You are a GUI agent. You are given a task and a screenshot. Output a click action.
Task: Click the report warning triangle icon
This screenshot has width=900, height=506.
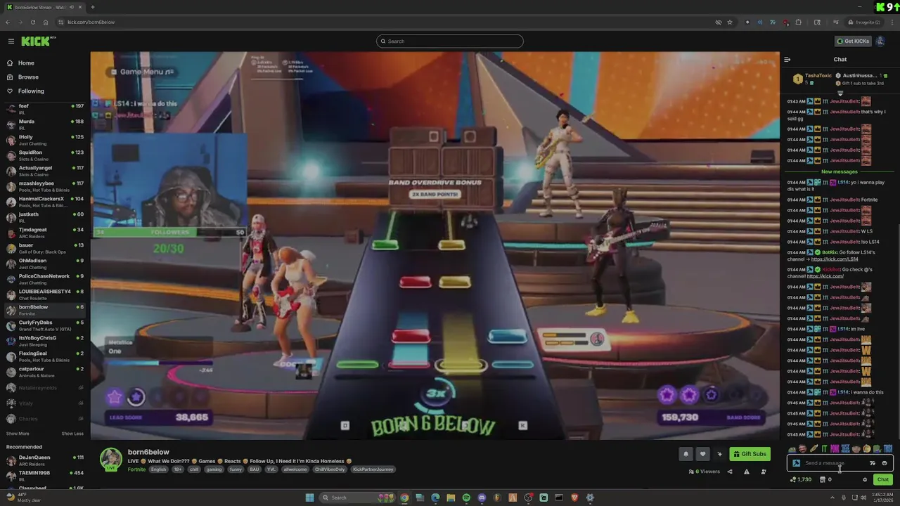[x=747, y=472]
